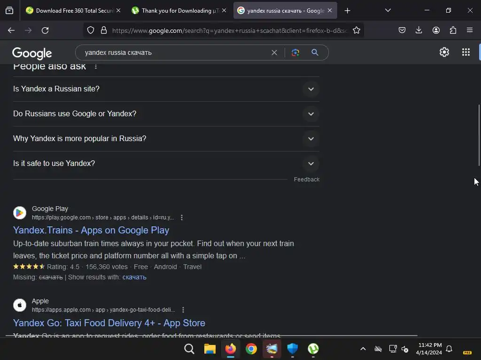The width and height of the screenshot is (481, 360).
Task: Show hidden system tray icons
Action: [363, 349]
